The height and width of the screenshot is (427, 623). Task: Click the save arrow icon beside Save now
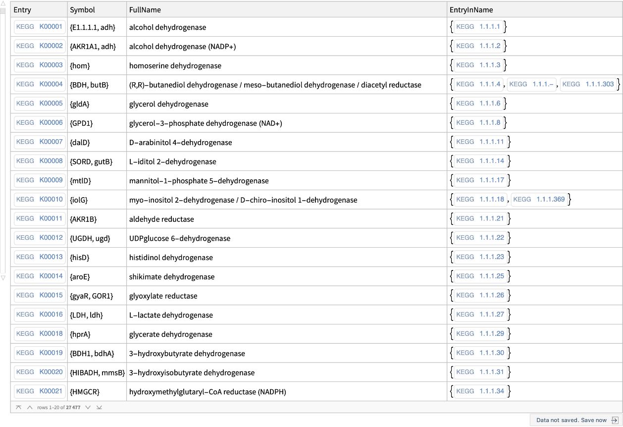click(x=615, y=420)
